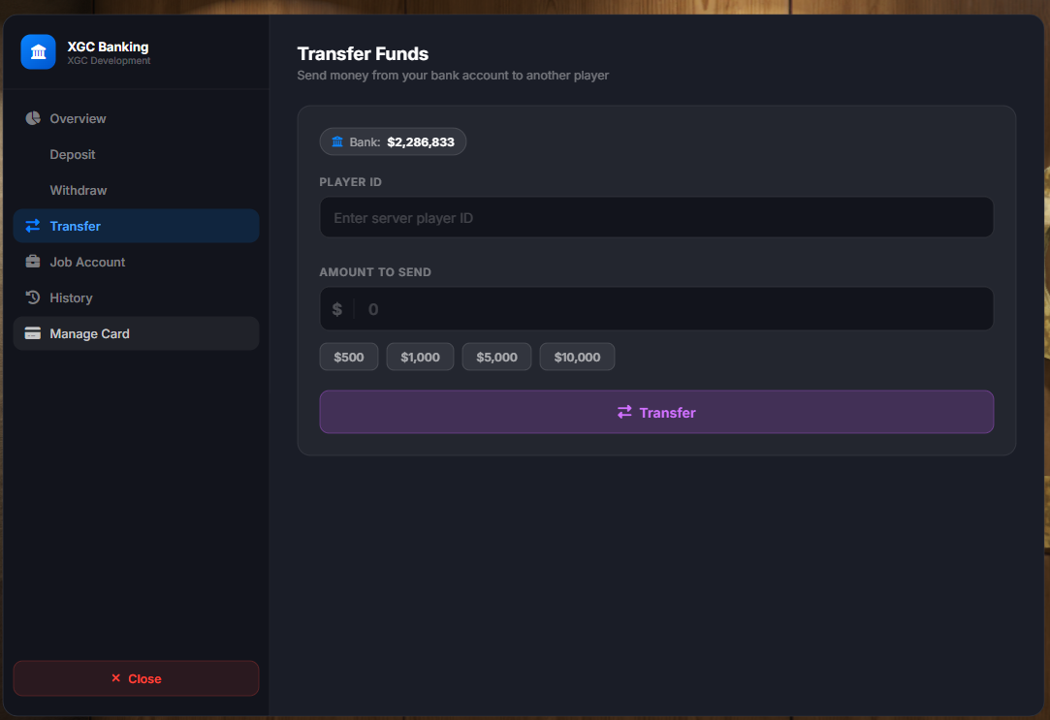Select the Transfer menu item
The image size is (1050, 720).
pos(136,226)
